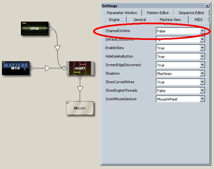This screenshot has width=214, height=169.
Task: Open the Pattern Editor tab
Action: click(158, 13)
